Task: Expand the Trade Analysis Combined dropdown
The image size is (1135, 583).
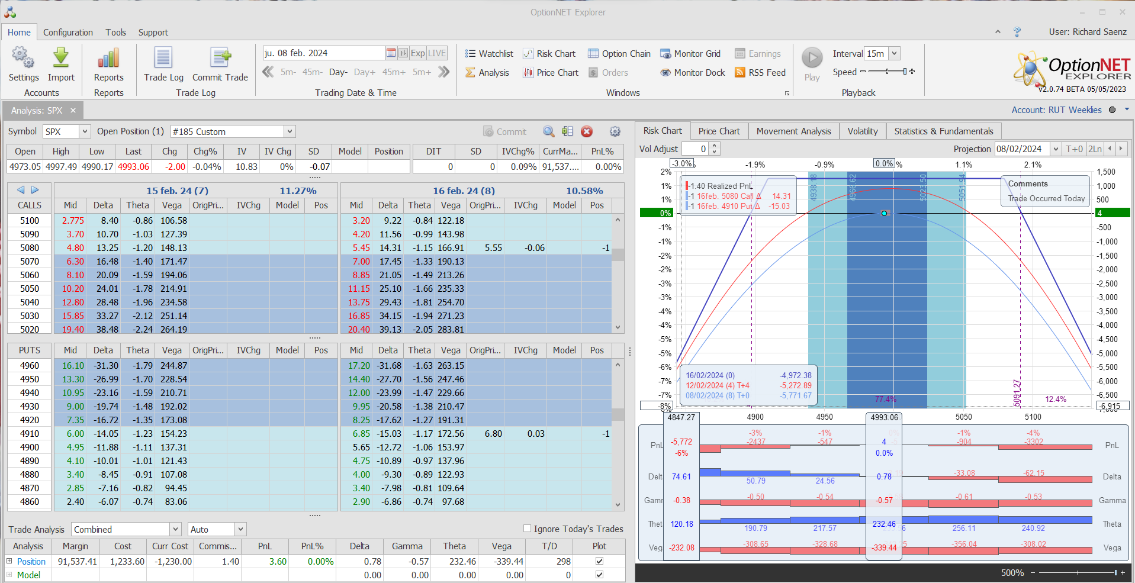Action: [x=175, y=529]
